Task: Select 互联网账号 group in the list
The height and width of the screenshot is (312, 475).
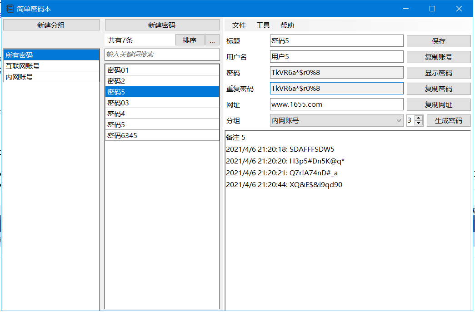Action: coord(51,66)
